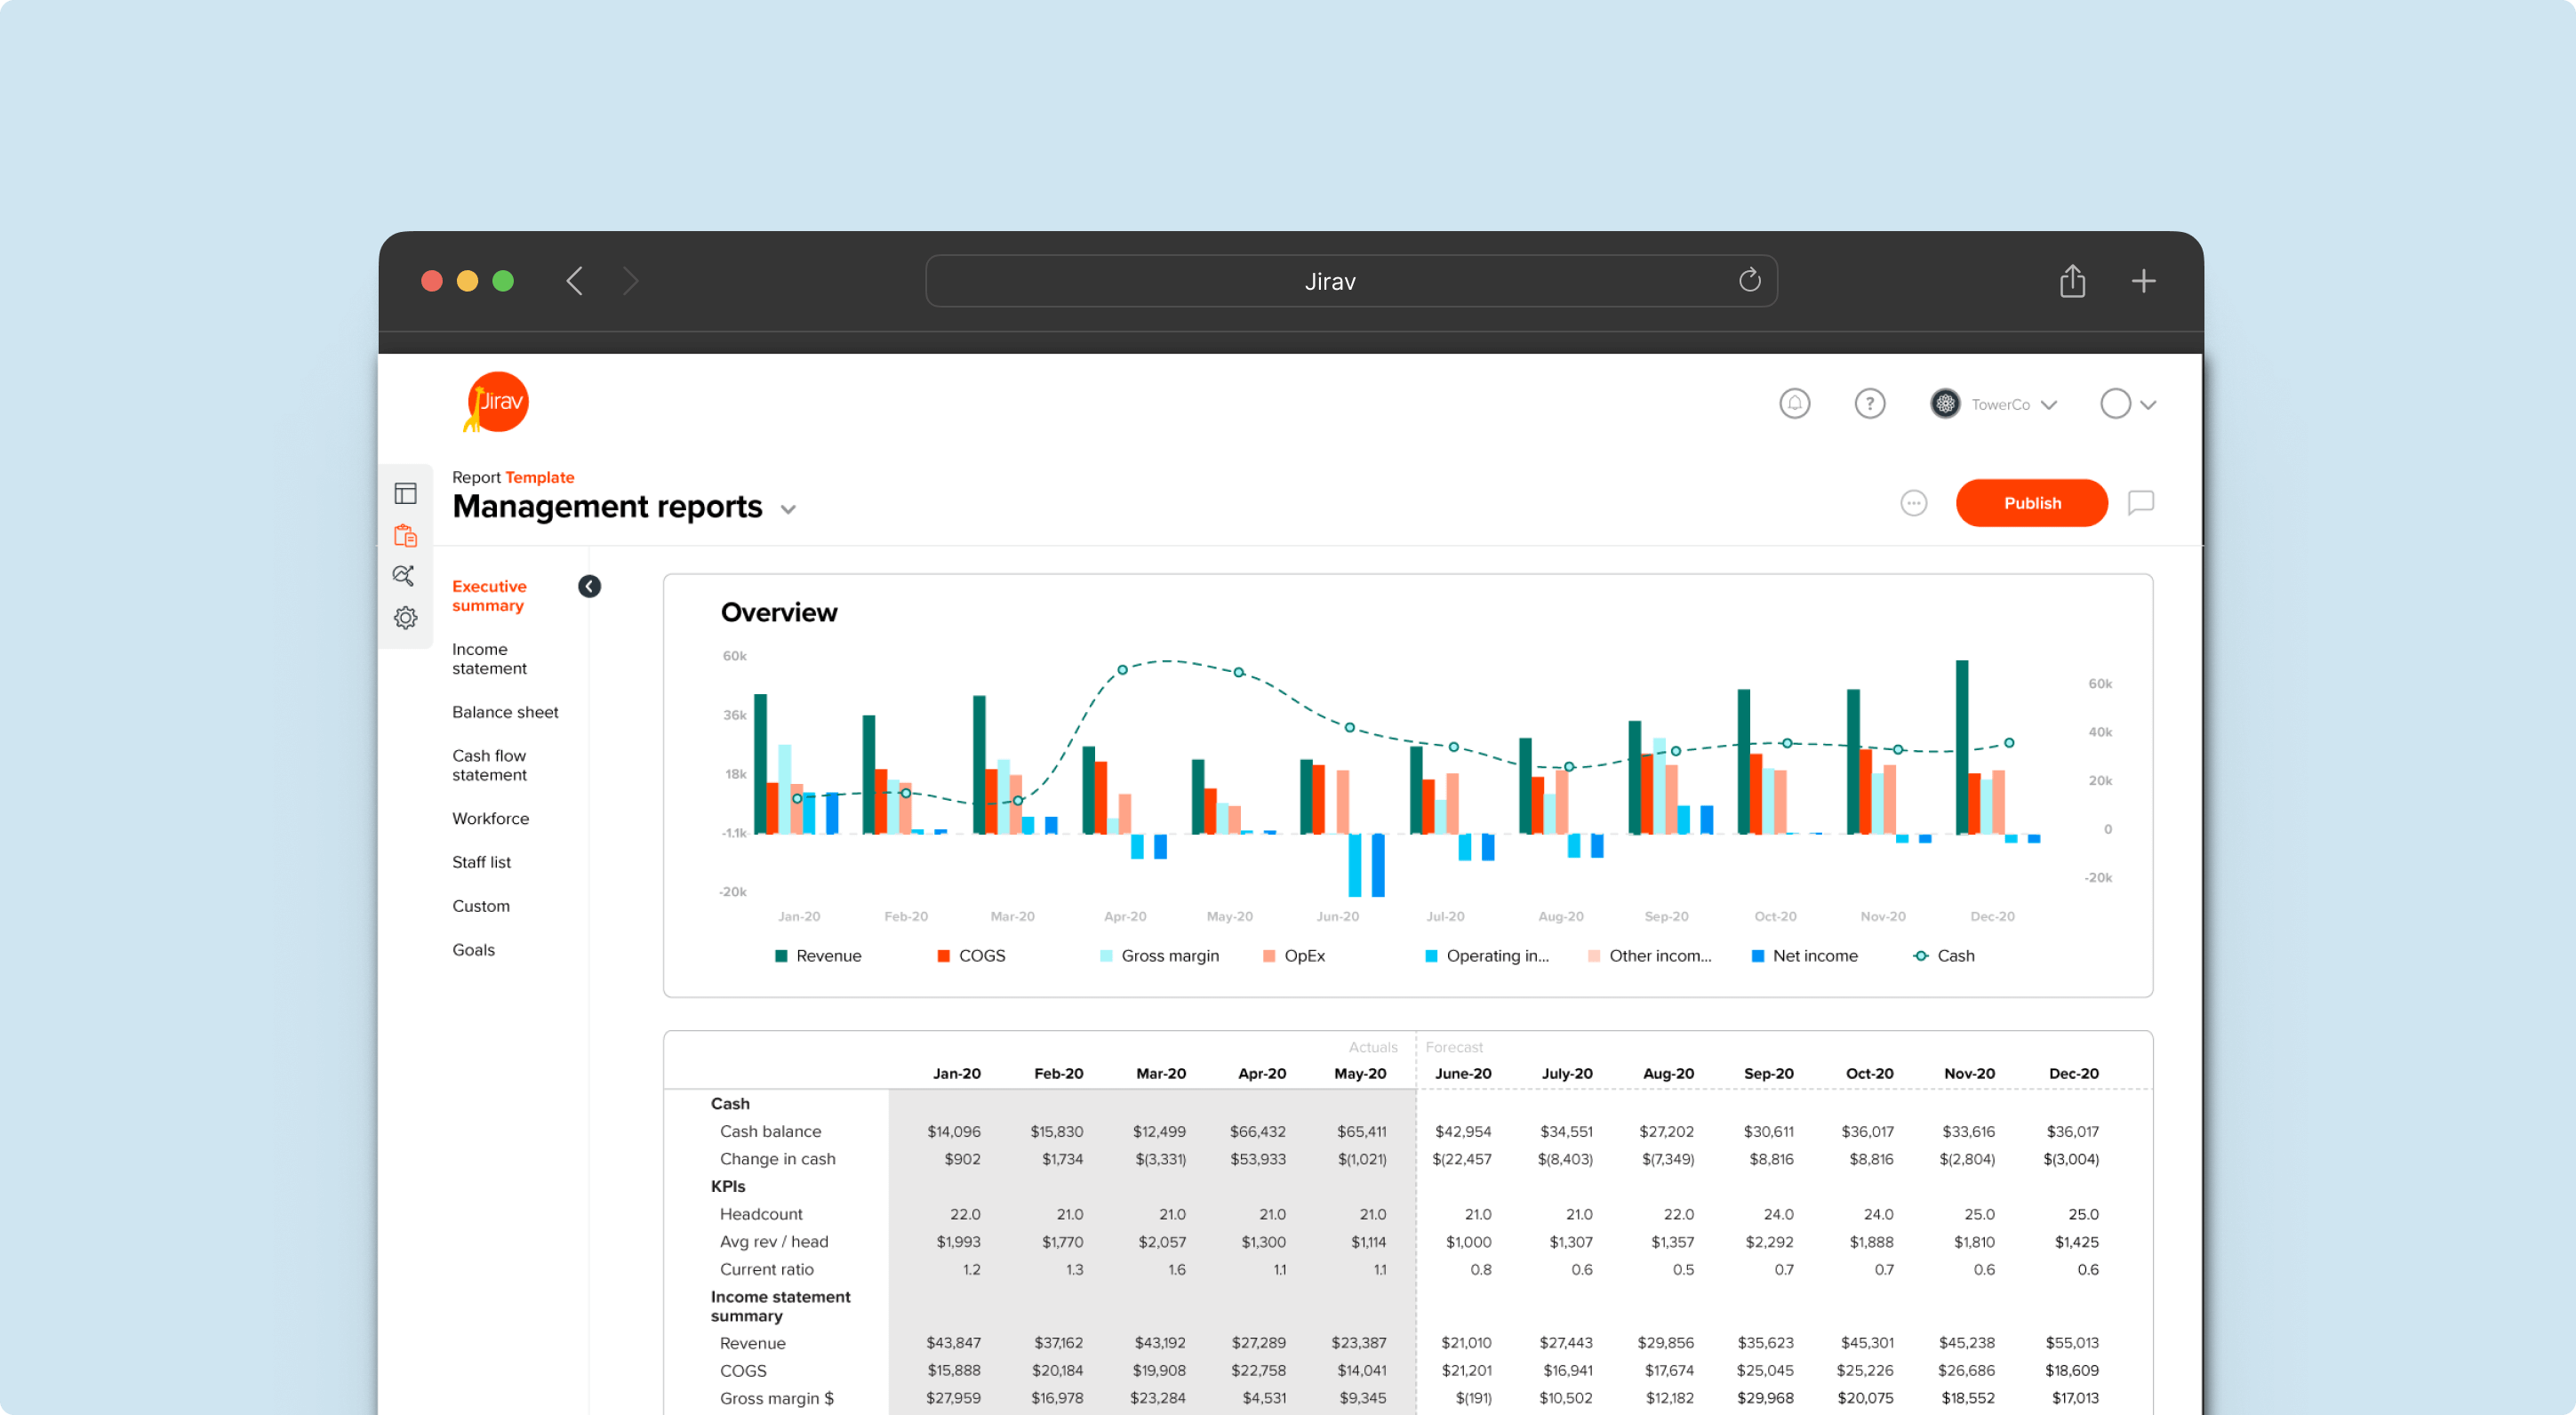Click the browser forward arrow
Screen dimensions: 2576x1415
click(629, 281)
